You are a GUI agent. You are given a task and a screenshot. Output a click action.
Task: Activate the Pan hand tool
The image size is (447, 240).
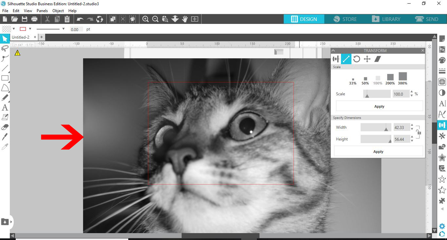pyautogui.click(x=185, y=19)
